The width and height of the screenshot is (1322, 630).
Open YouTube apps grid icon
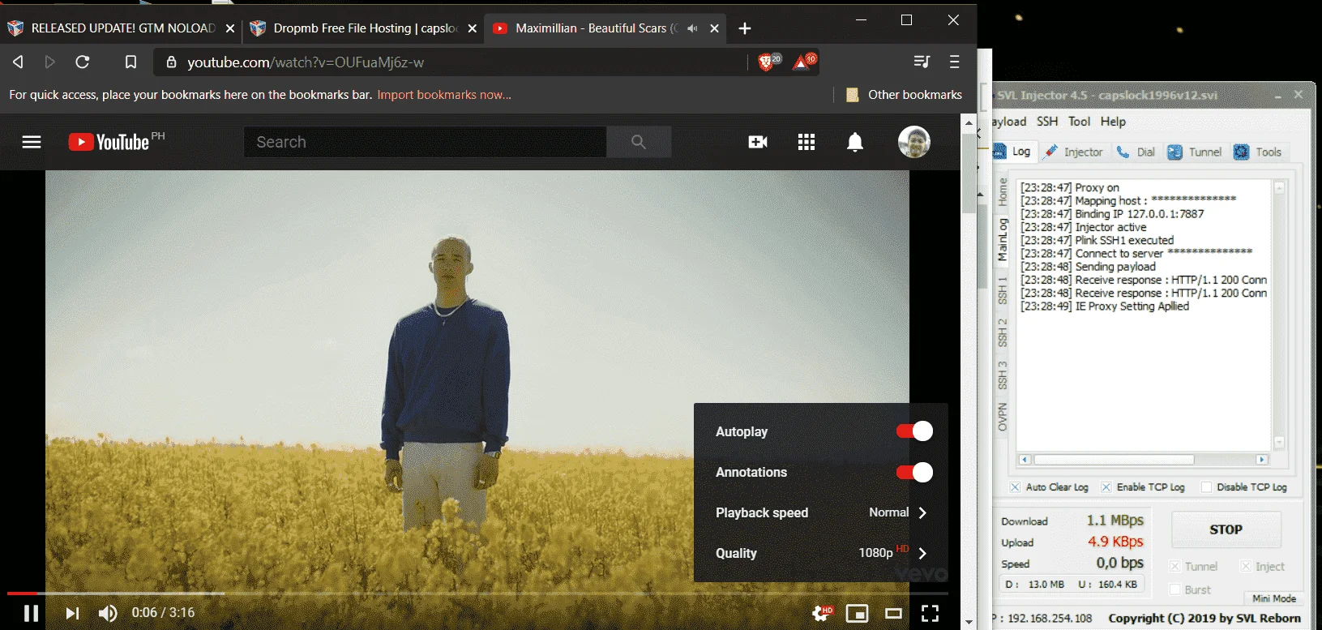pos(806,142)
